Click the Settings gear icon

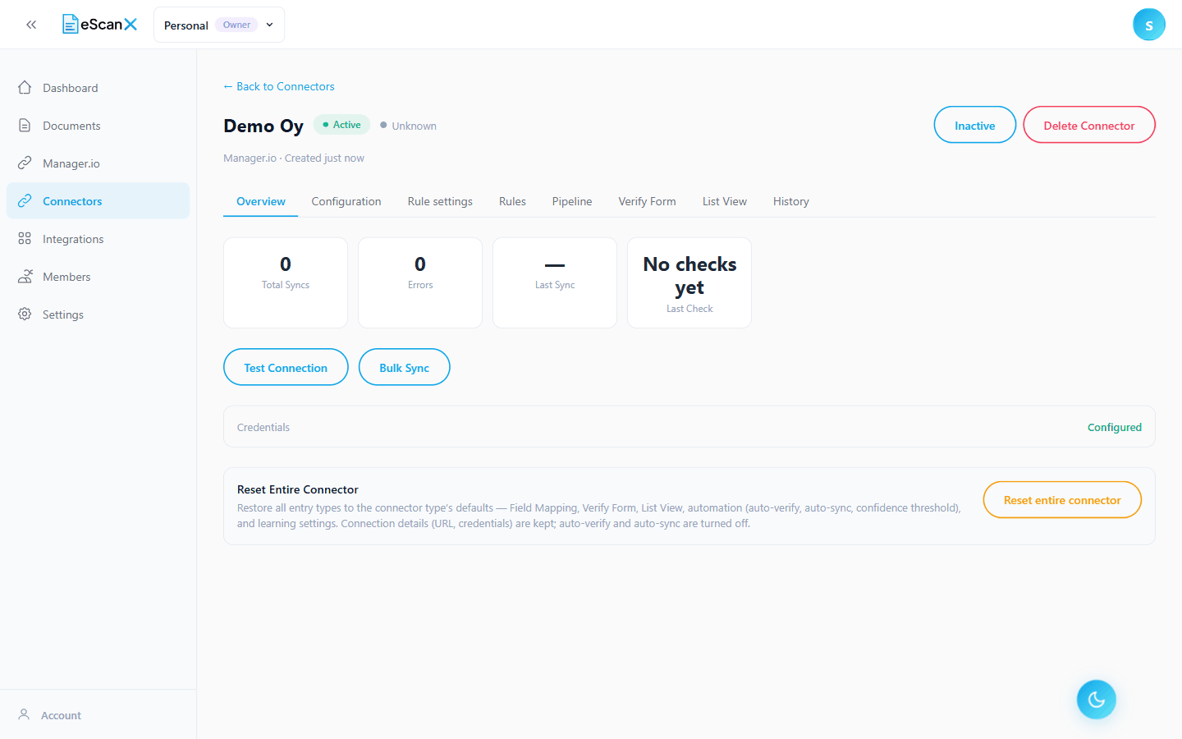point(25,314)
